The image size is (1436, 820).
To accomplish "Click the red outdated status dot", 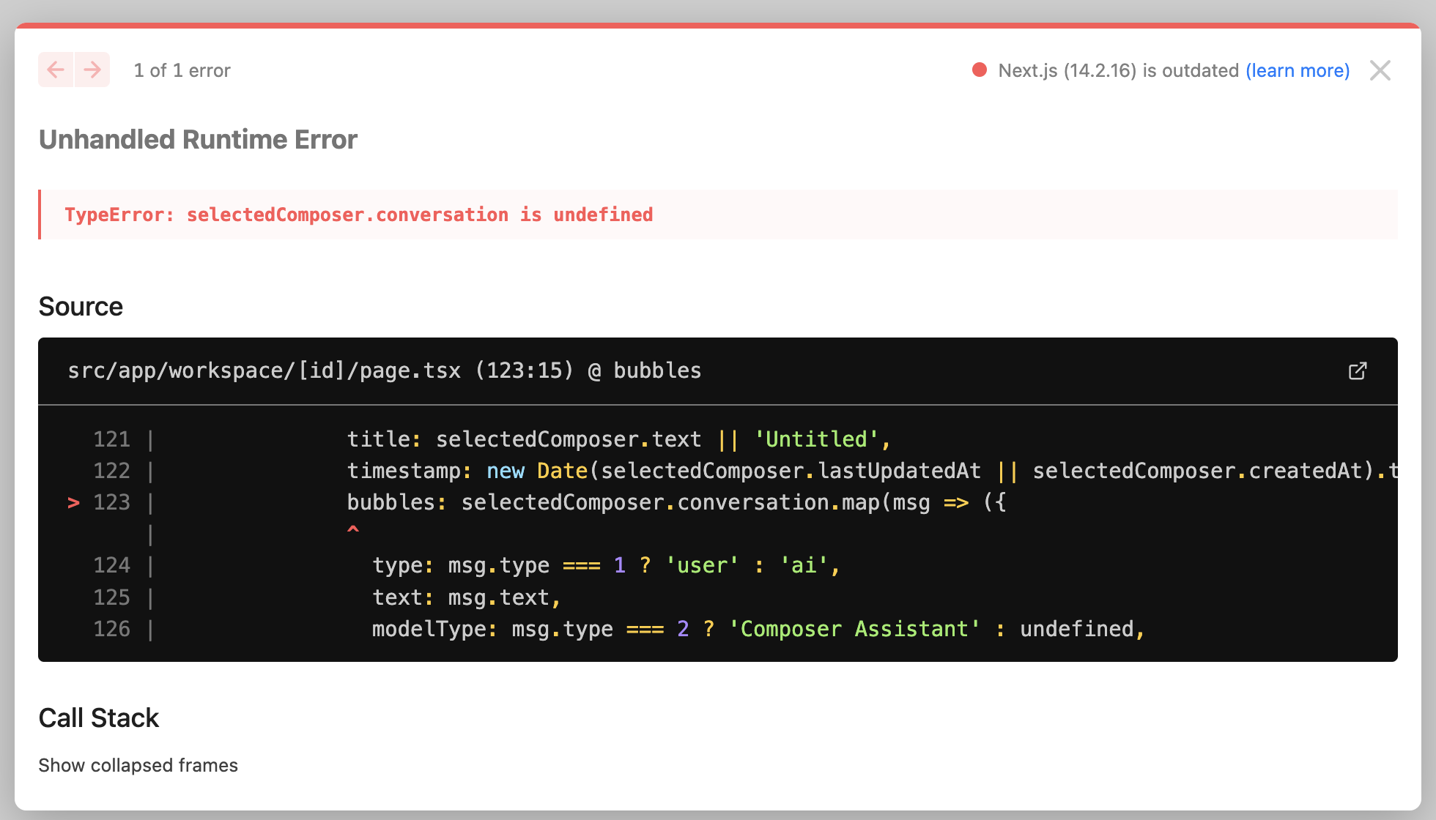I will 979,70.
